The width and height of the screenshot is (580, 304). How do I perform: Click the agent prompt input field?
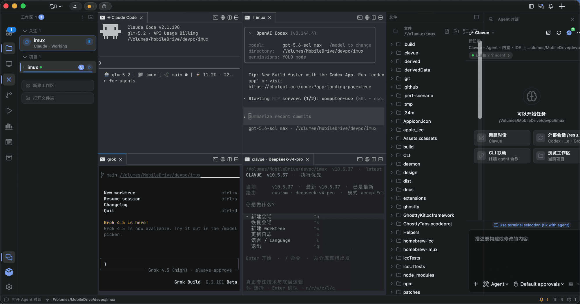point(524,255)
